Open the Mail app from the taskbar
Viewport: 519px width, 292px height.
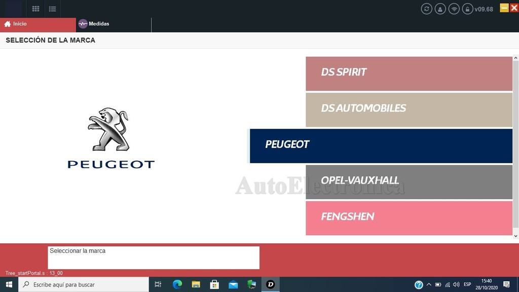click(x=233, y=284)
